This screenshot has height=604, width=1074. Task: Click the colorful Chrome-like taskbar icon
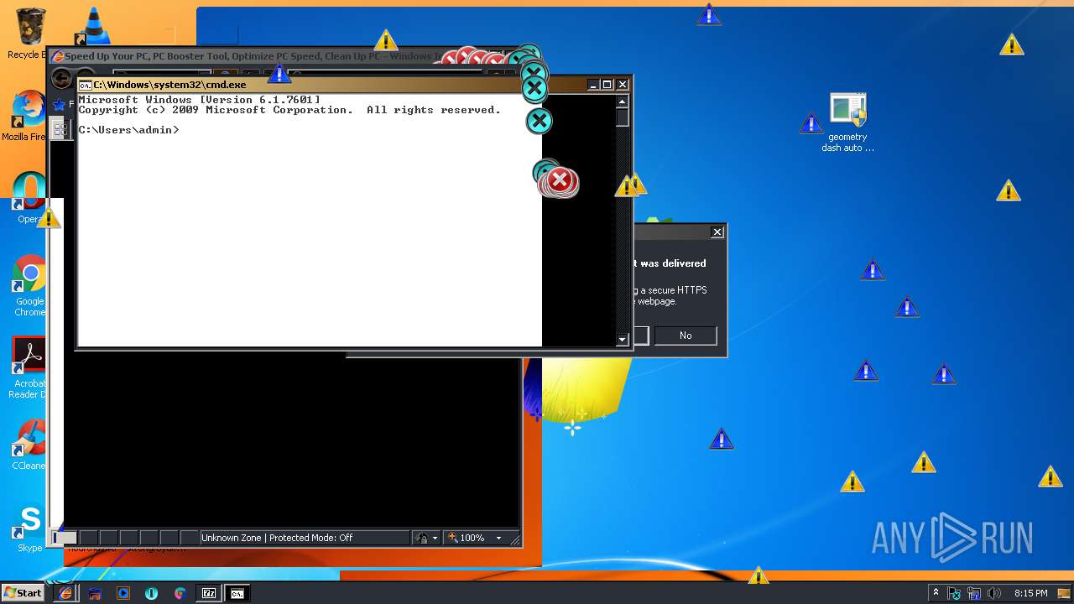click(180, 593)
